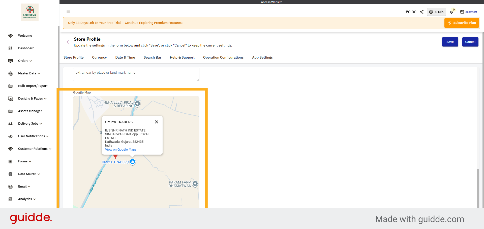Expand the Data Source menu
Viewport: 484px width, 229px height.
pyautogui.click(x=39, y=174)
